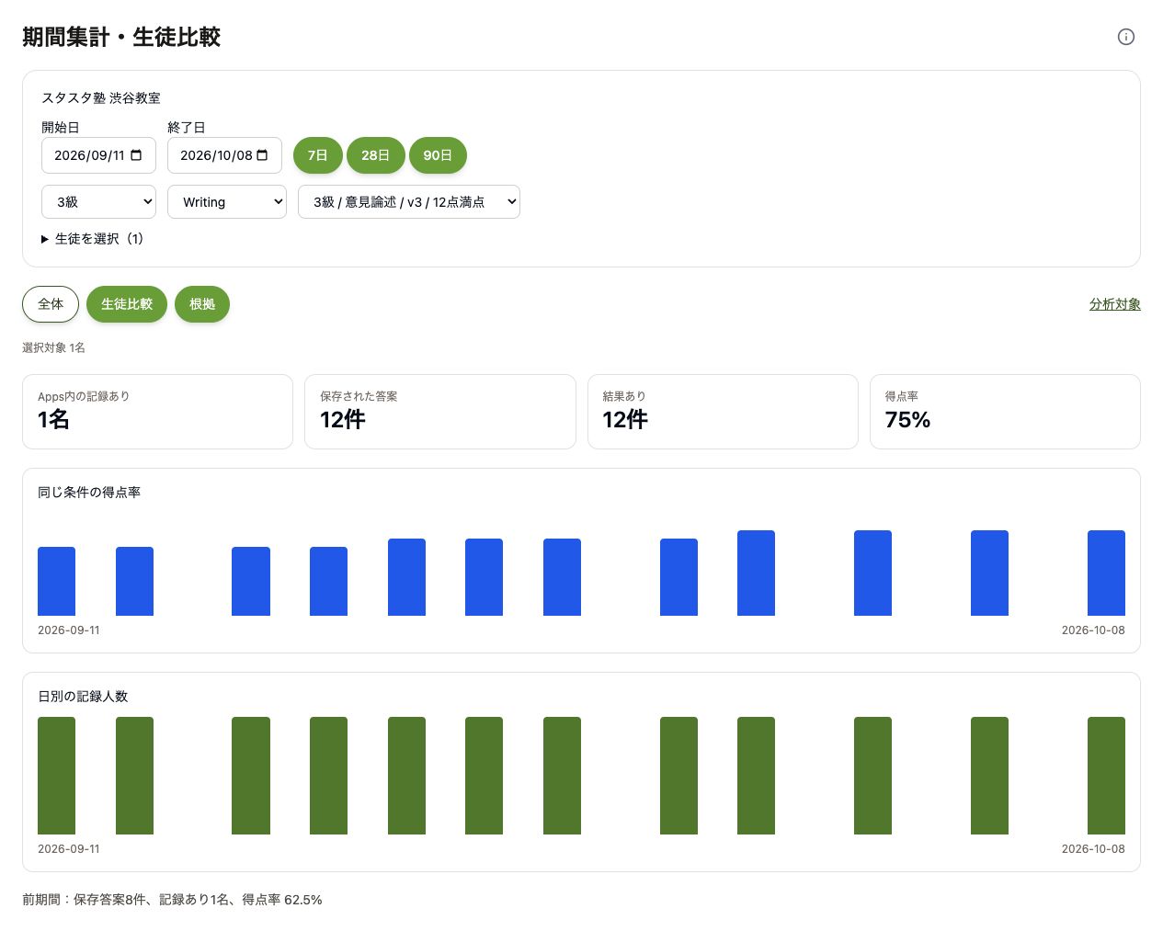The height and width of the screenshot is (931, 1163).
Task: Click the 日別の記録人数 chart title
Action: pyautogui.click(x=83, y=697)
